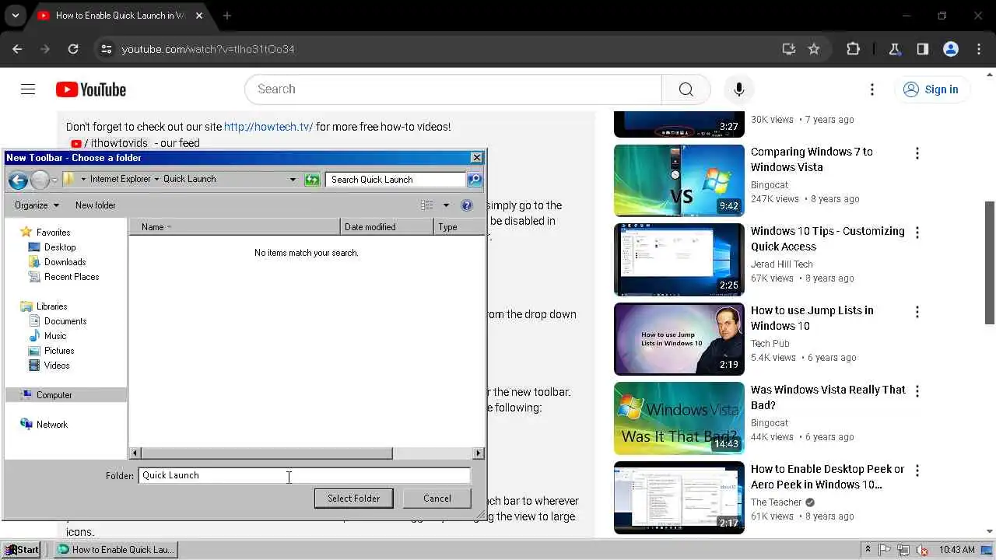Image resolution: width=996 pixels, height=560 pixels.
Task: Click the horizontal scrollbar thumb in file list
Action: 267,453
